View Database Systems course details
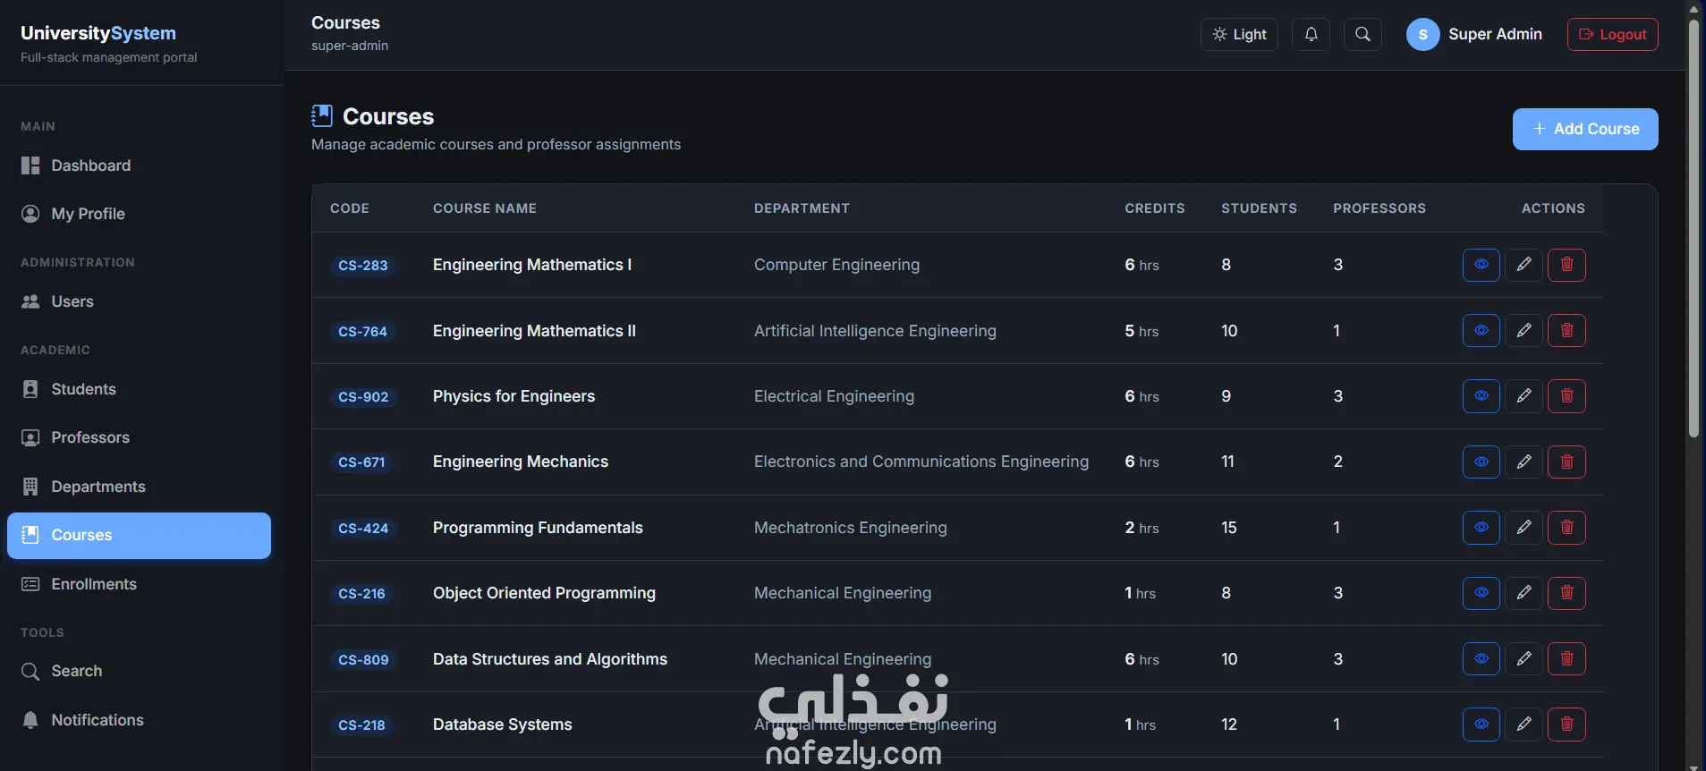Viewport: 1706px width, 771px height. [1481, 724]
